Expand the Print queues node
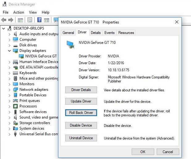Screen dimensions: 191x159 click(10, 101)
